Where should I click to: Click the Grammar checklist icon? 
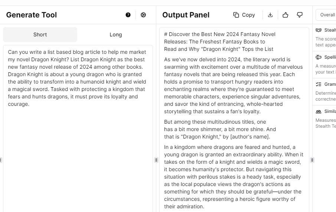[319, 84]
